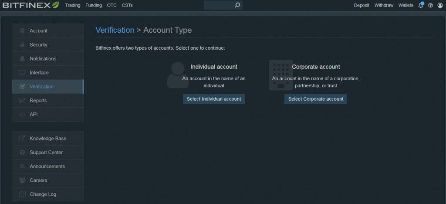Click inside the top search field
The image size is (446, 204).
tap(219, 5)
